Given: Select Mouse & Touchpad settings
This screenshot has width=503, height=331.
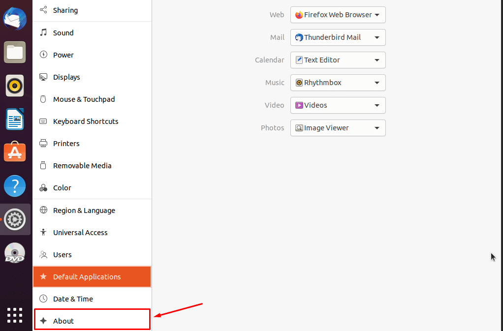Looking at the screenshot, I should tap(92, 99).
